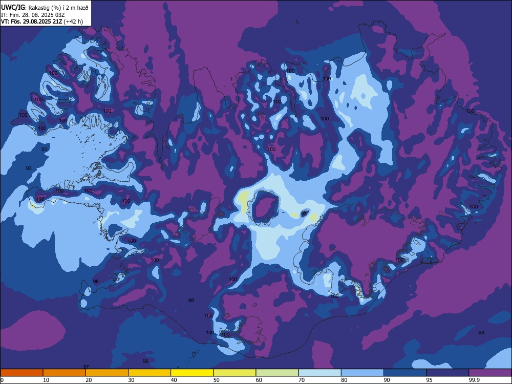Screen dimensions: 512x384
Task: Click the '40' legend scale label
Action: tap(174, 380)
